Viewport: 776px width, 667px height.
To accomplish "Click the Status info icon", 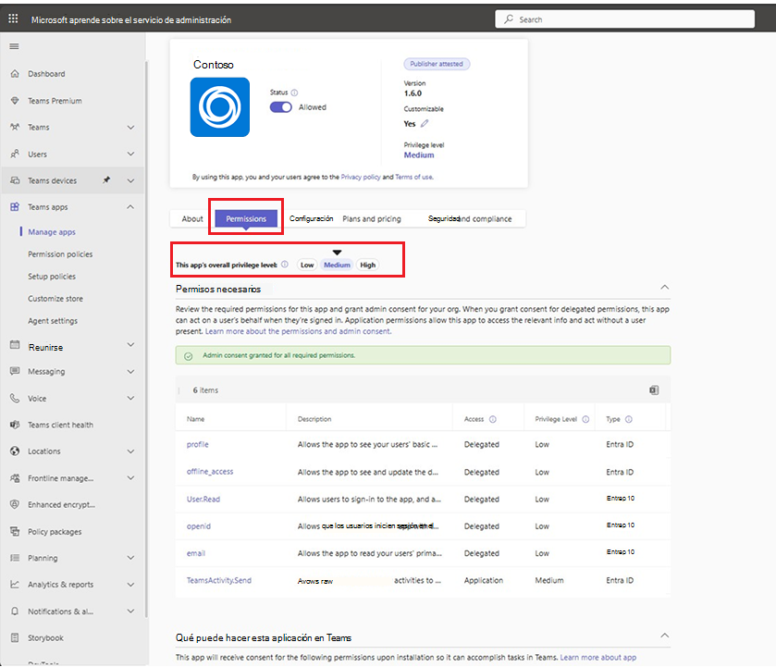I will [294, 93].
